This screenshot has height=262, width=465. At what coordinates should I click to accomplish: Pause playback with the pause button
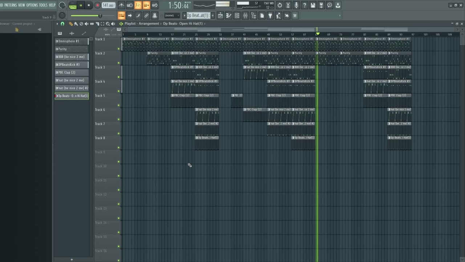coord(81,5)
